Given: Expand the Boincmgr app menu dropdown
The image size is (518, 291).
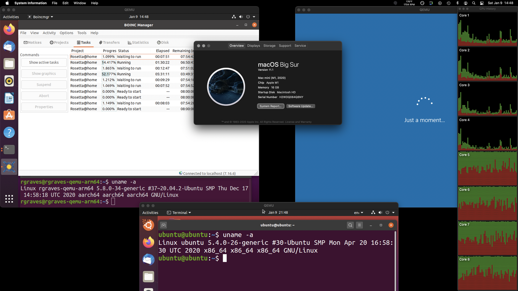Looking at the screenshot, I should point(41,17).
